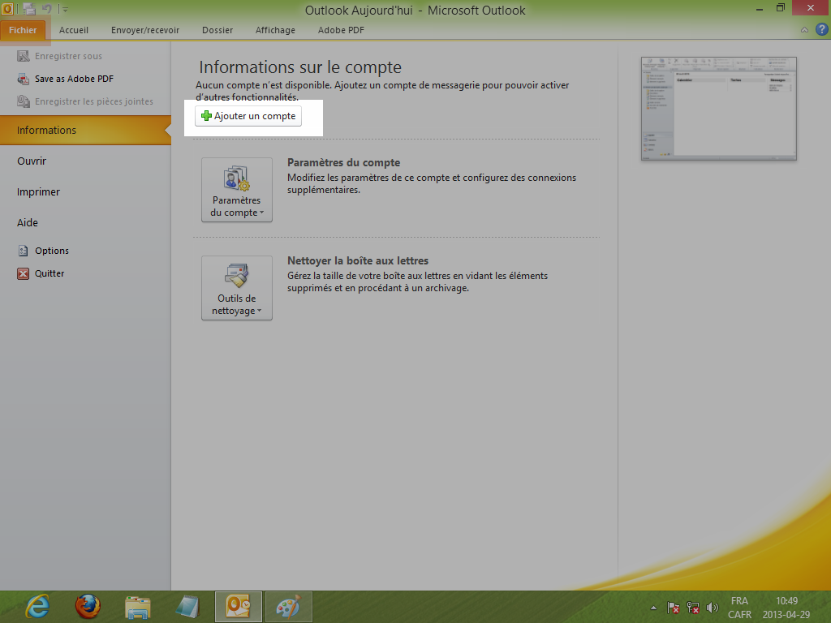
Task: Switch to the Affichage tab
Action: [x=275, y=30]
